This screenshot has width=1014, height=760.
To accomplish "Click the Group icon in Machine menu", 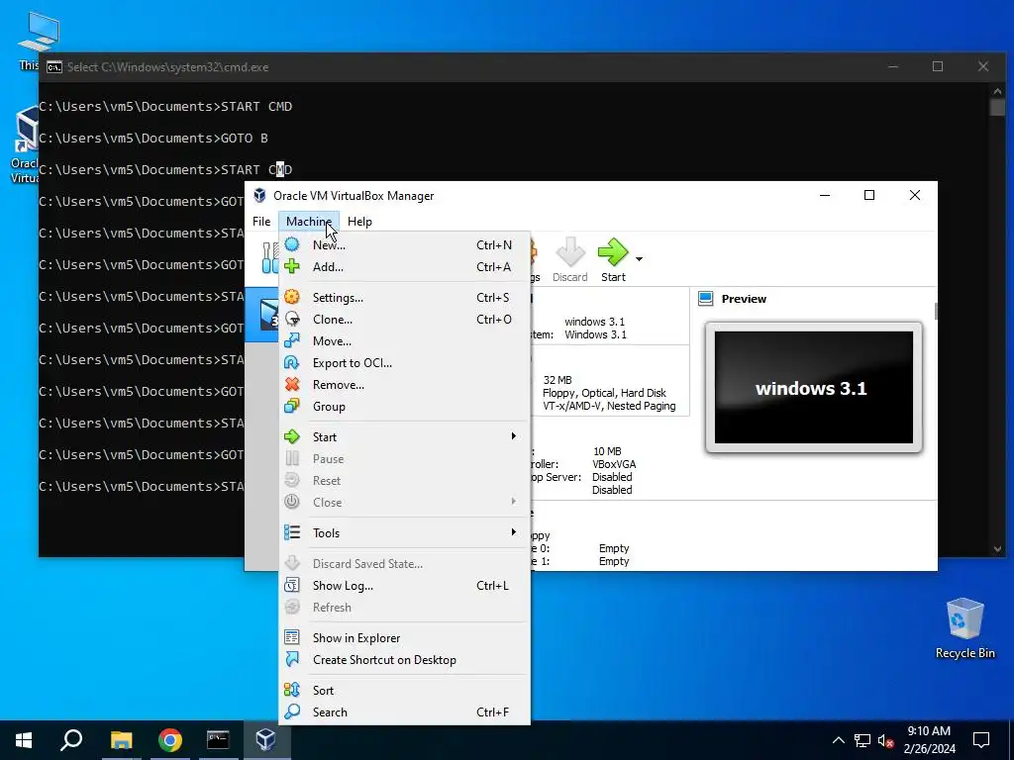I will [292, 406].
